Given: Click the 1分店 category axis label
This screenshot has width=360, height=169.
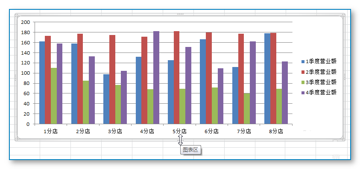Looking at the screenshot, I should click(x=51, y=131).
